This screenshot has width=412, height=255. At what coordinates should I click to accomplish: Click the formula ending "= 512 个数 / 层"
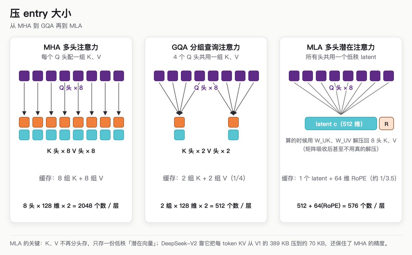(206, 206)
